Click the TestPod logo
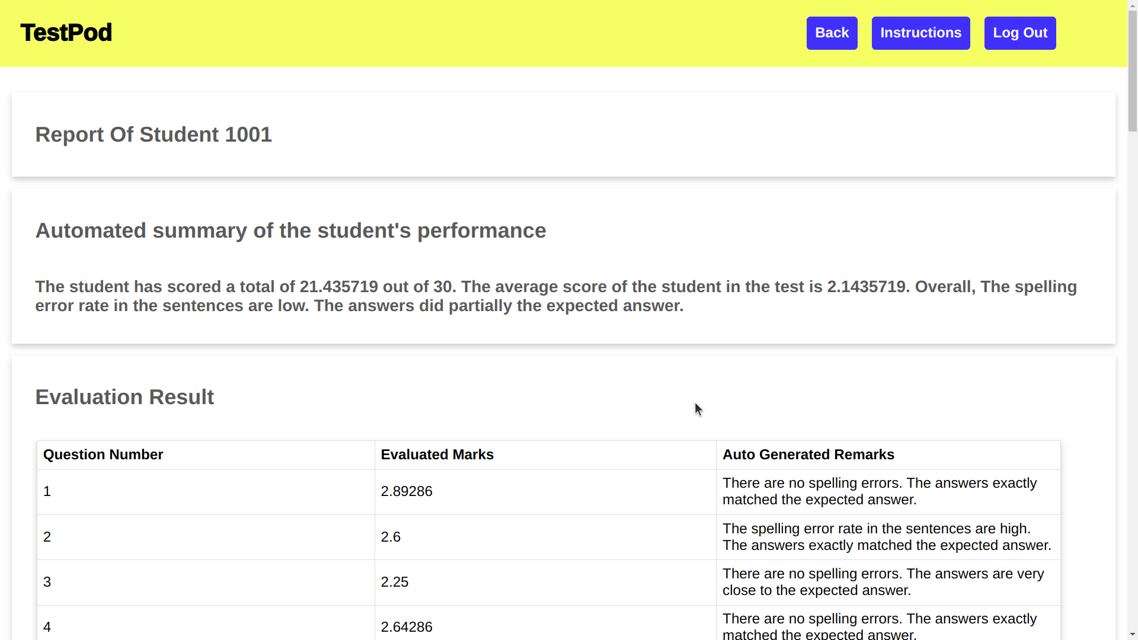1138x640 pixels. (x=66, y=33)
